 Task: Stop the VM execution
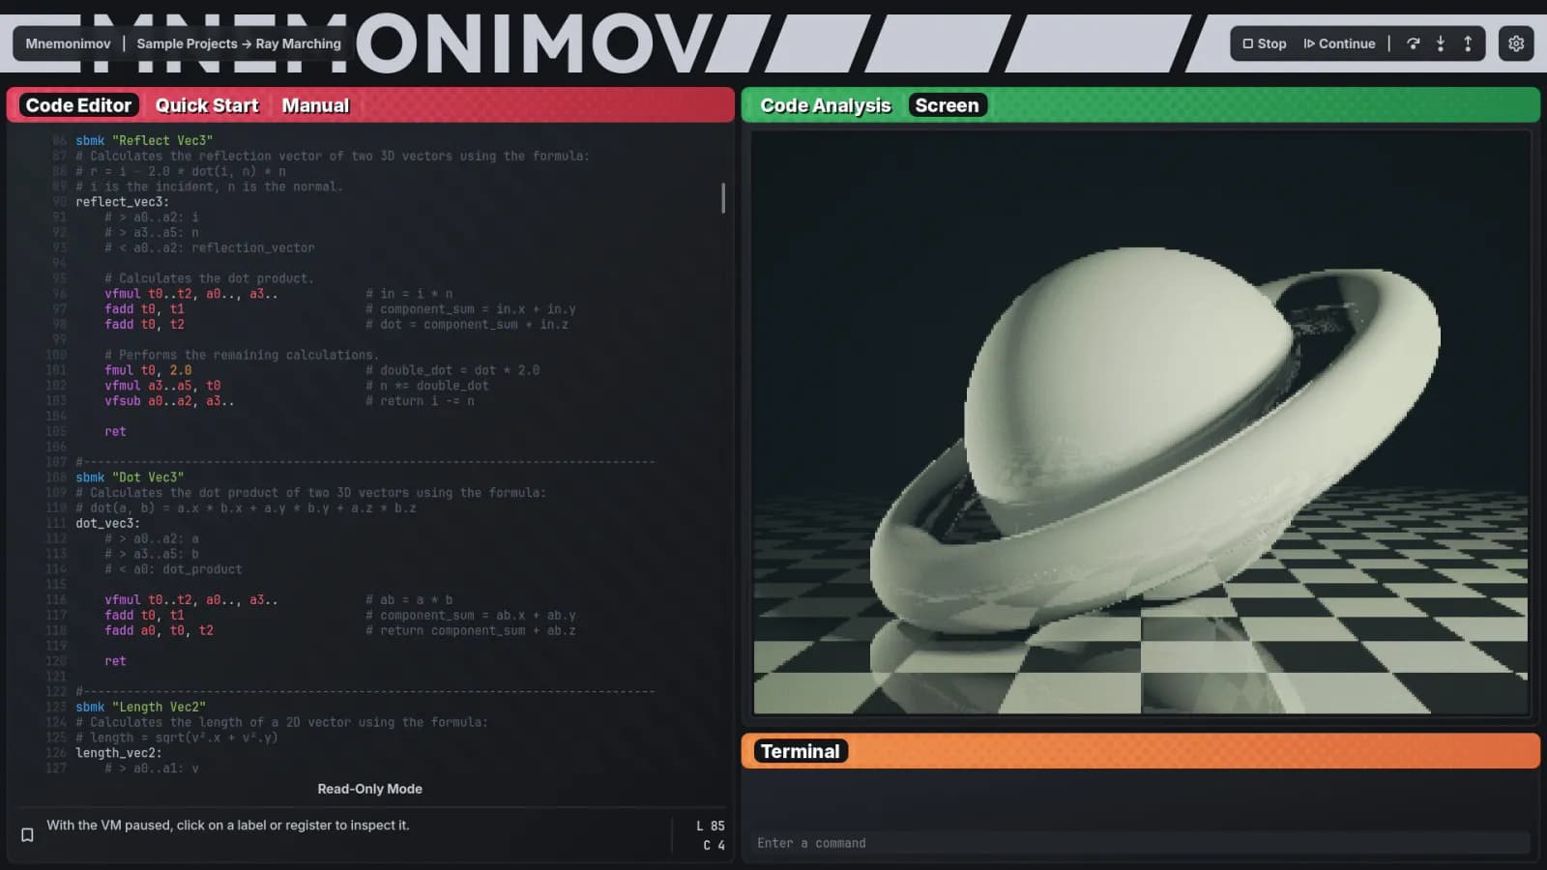point(1265,43)
